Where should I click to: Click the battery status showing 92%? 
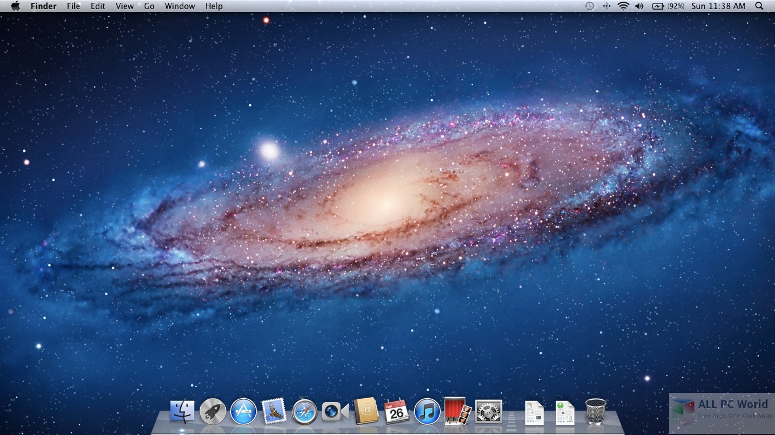pyautogui.click(x=668, y=6)
